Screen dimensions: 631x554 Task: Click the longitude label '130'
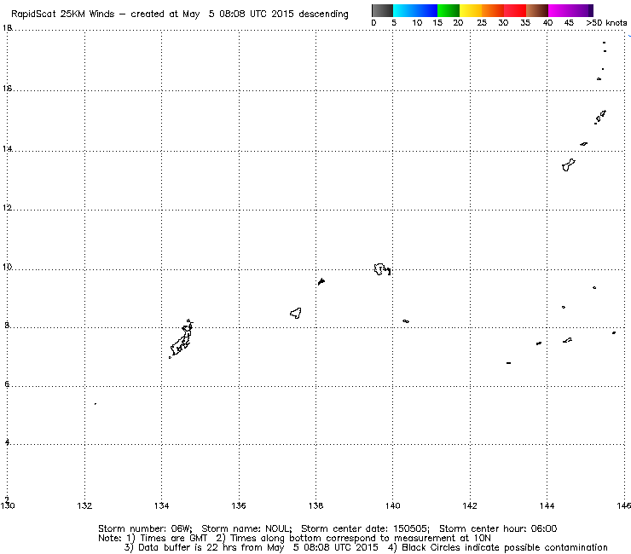point(8,505)
